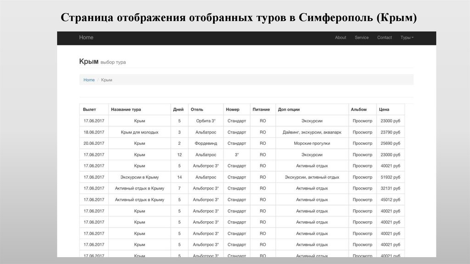This screenshot has width=470, height=264.
Task: Click the Альбом column header
Action: tap(359, 109)
